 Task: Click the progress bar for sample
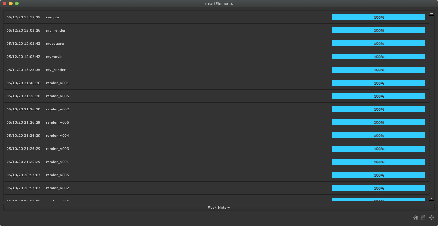coord(379,17)
